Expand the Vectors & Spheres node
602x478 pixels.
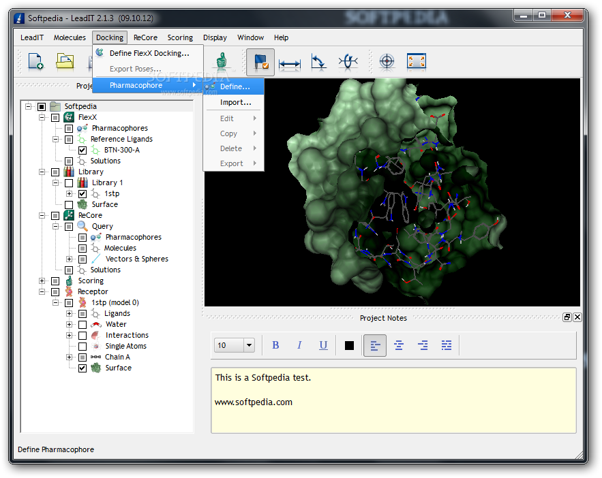pos(69,259)
